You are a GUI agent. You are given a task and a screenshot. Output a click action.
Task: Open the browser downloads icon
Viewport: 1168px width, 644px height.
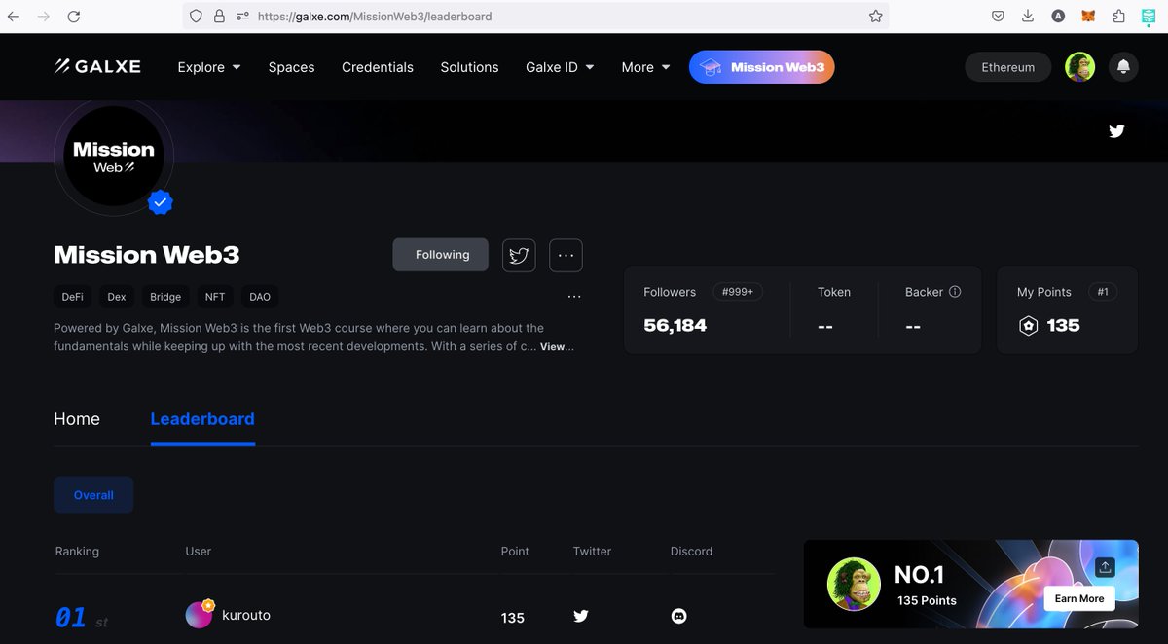click(1028, 17)
